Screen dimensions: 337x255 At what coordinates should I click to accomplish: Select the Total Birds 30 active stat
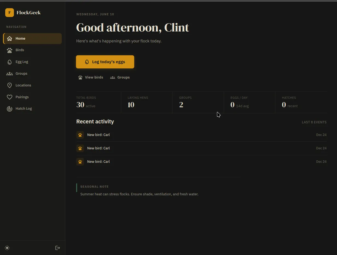point(98,102)
